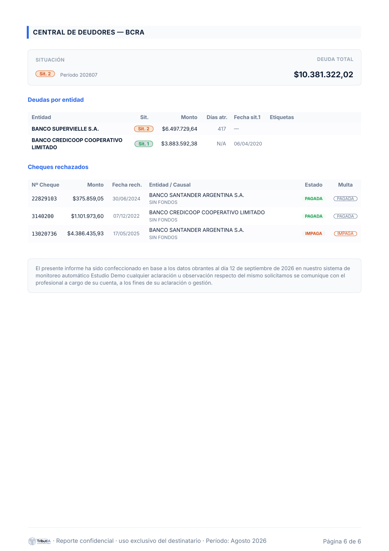Click the 'SITUACIÓN' label

[50, 60]
